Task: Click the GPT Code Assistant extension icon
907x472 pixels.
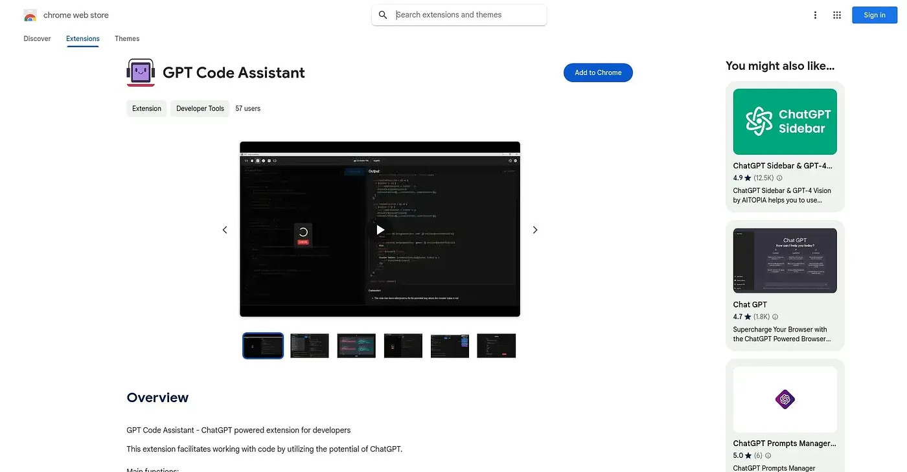Action: [141, 73]
